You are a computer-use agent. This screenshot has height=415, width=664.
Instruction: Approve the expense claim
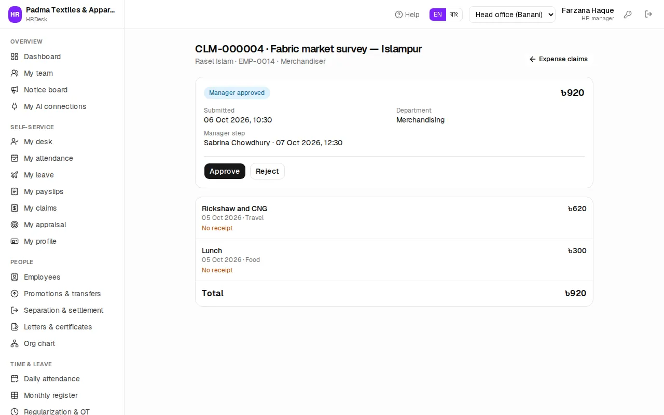click(225, 171)
